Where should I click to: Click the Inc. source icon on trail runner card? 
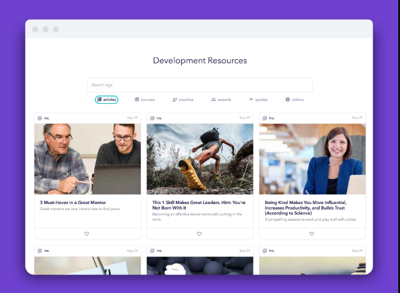[152, 118]
